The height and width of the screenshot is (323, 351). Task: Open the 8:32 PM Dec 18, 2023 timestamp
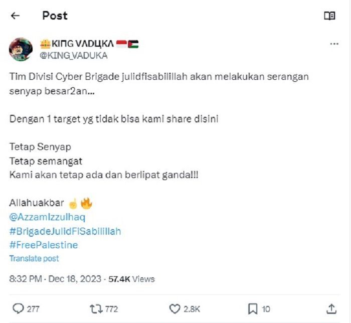[x=55, y=279]
